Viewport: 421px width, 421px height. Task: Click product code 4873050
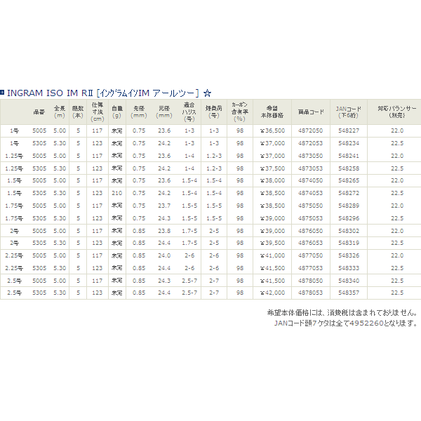click(310, 156)
